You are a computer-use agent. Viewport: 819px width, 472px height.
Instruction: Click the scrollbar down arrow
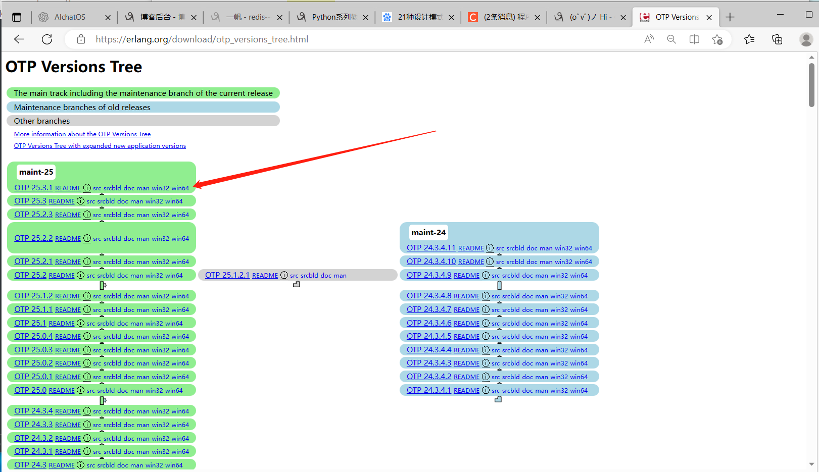[x=811, y=464]
